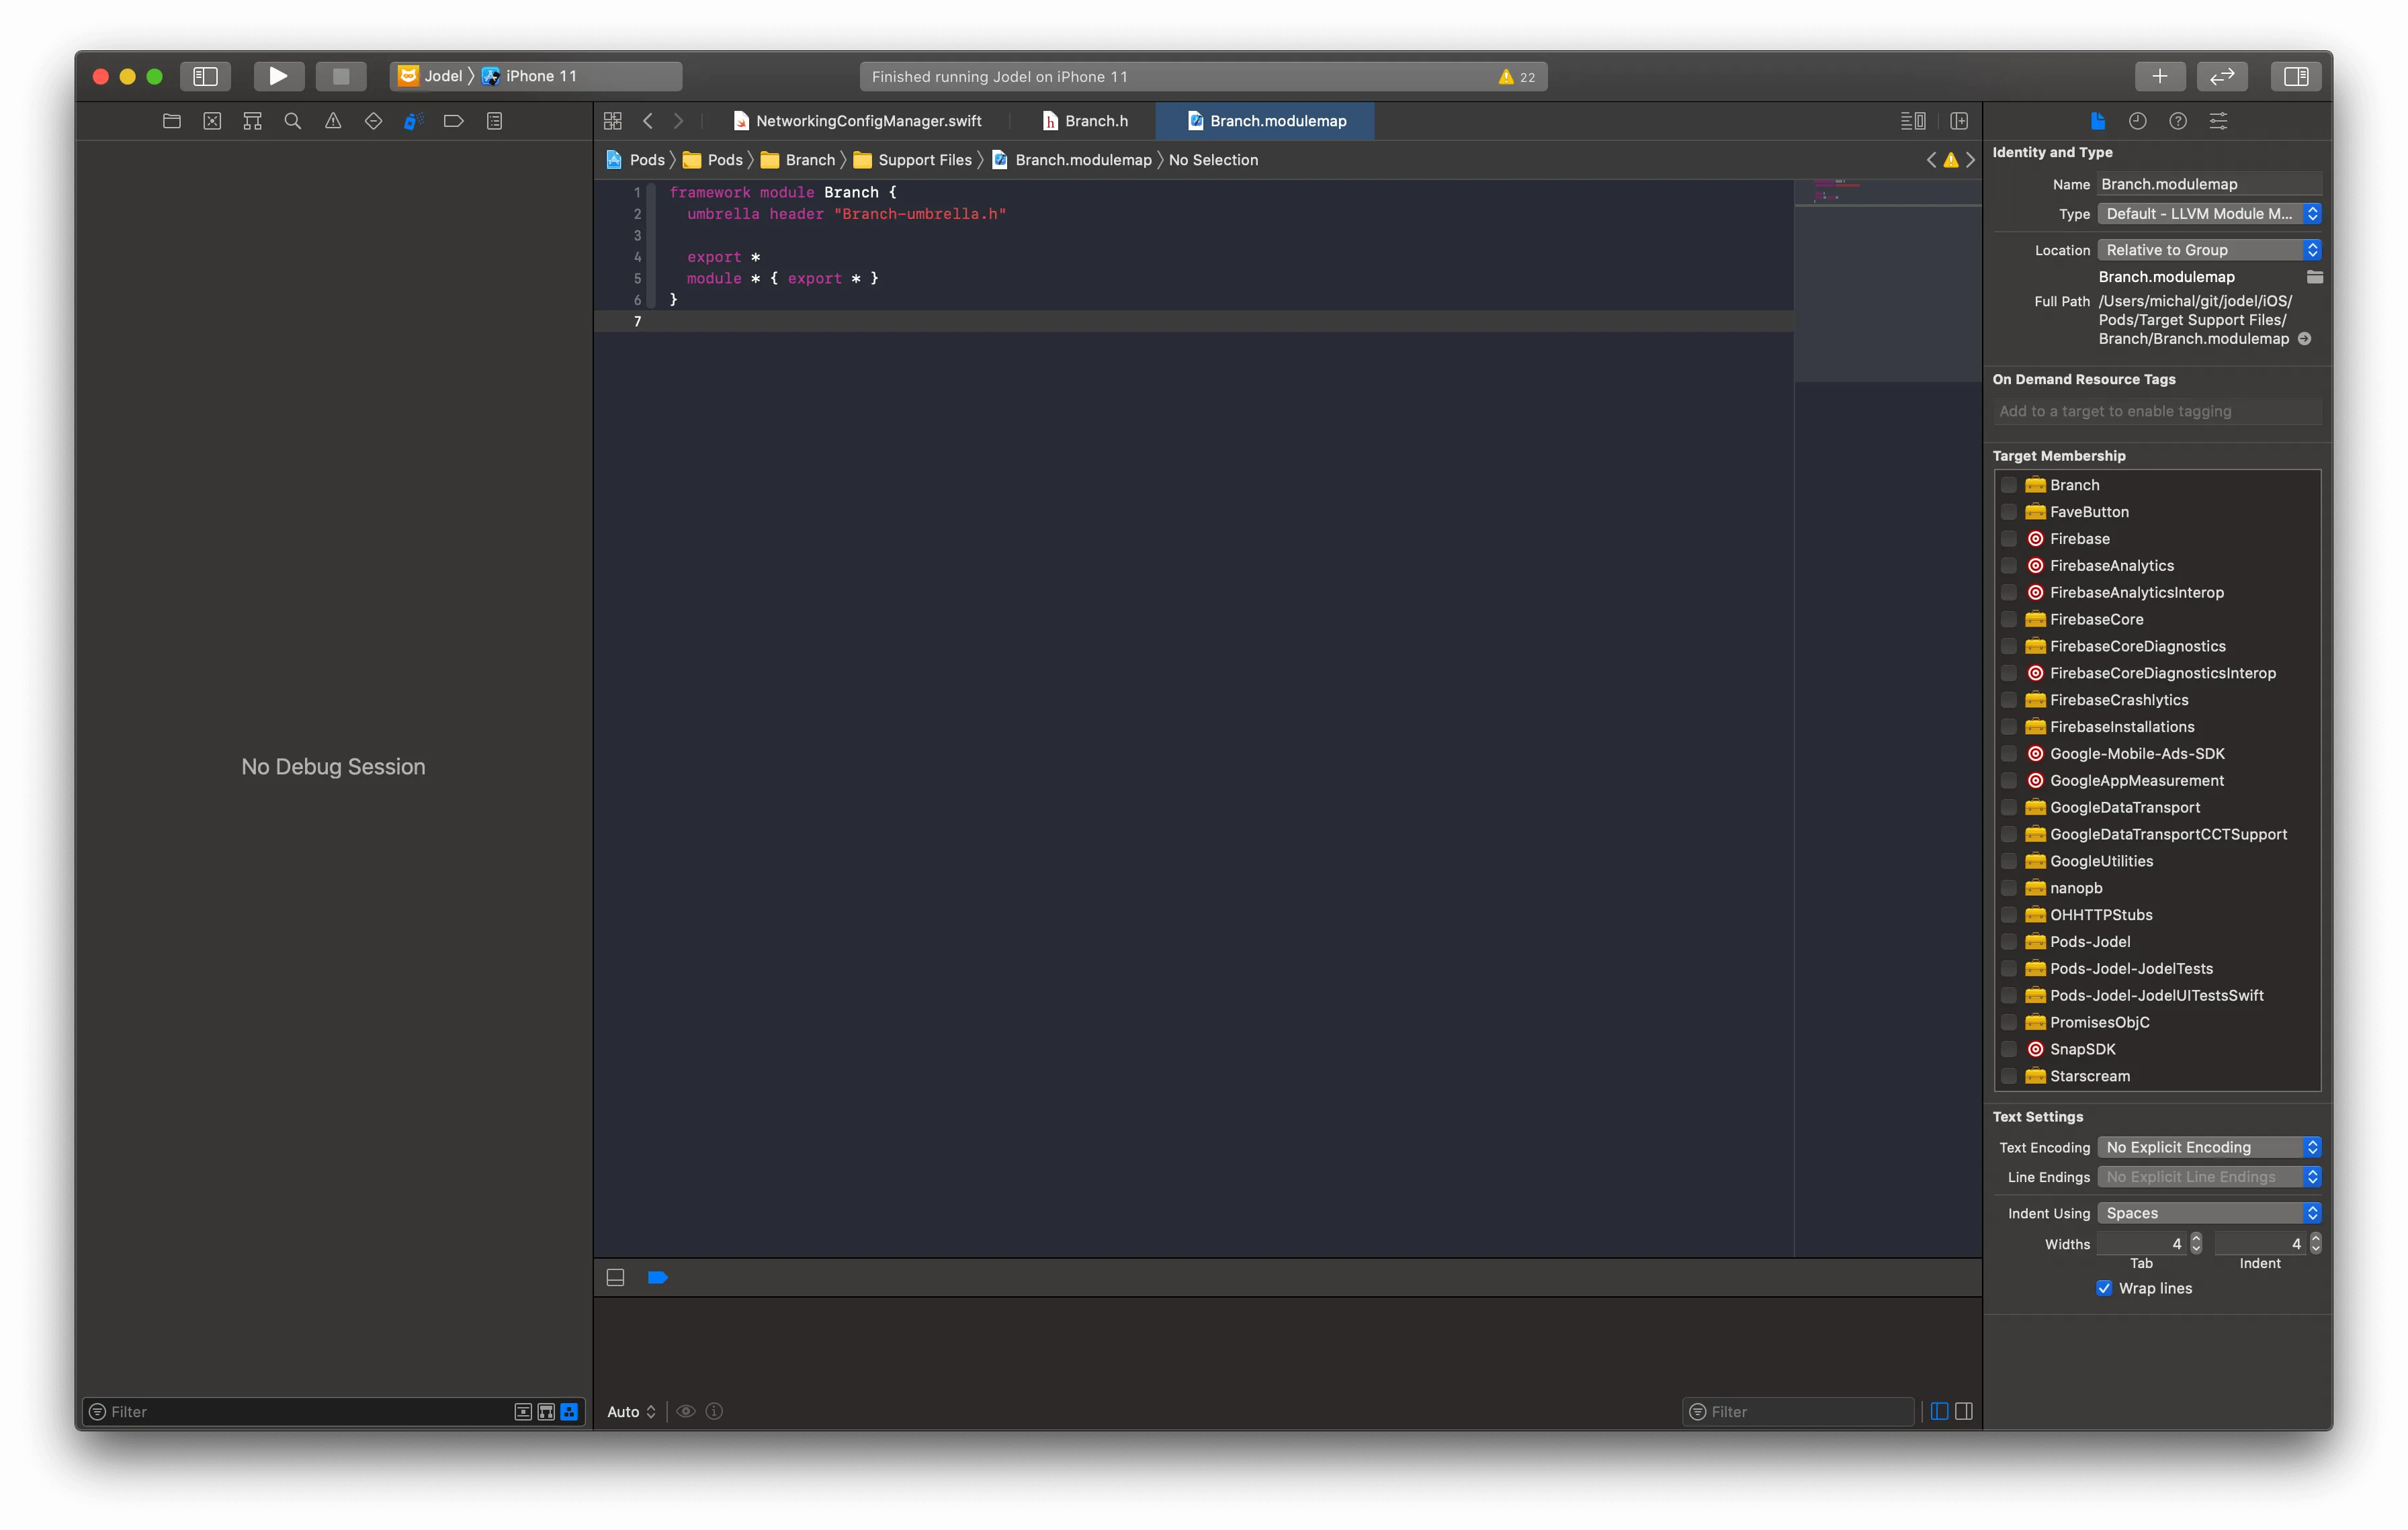Check Starscream target membership

(2008, 1076)
